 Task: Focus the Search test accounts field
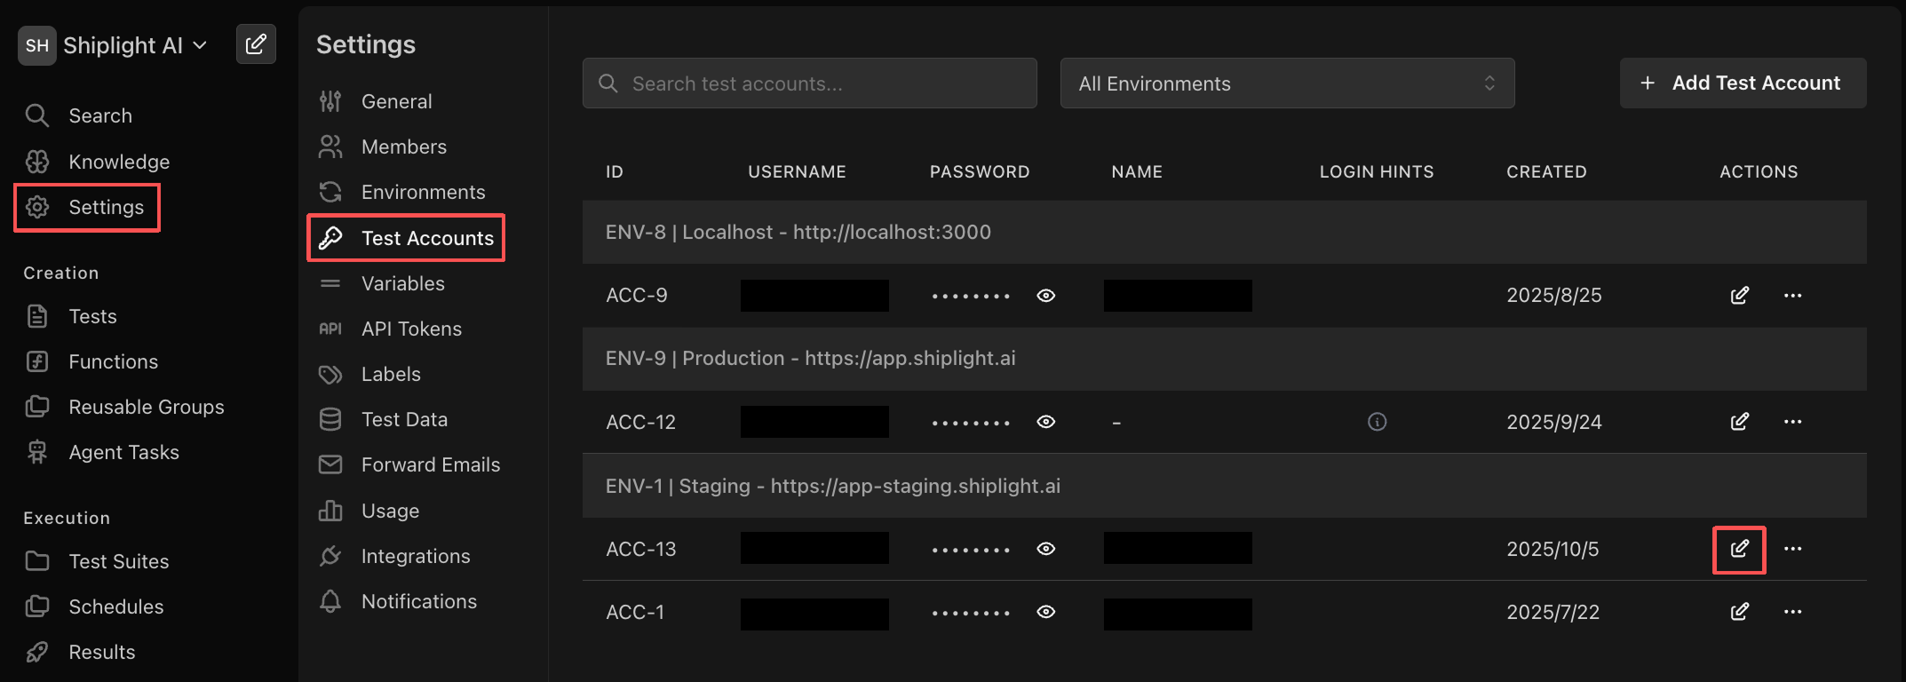point(810,83)
